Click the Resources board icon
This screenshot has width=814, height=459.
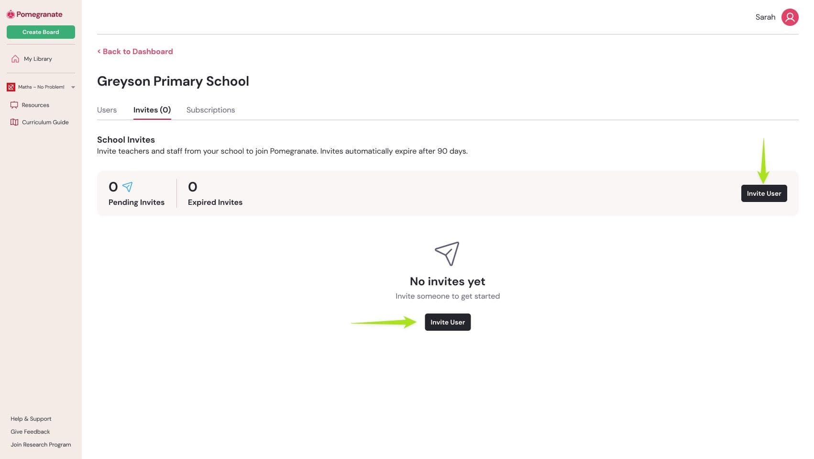pos(14,105)
